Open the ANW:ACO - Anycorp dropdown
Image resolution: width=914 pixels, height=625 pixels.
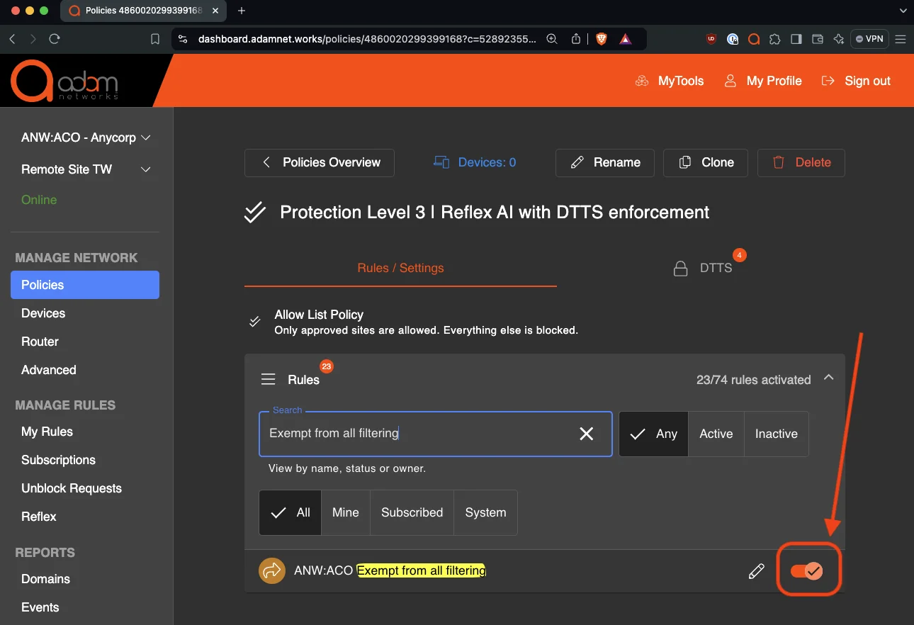click(86, 137)
